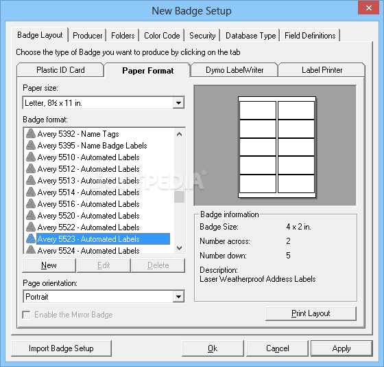Open the Field Definitions tab
This screenshot has width=384, height=367.
(x=310, y=36)
